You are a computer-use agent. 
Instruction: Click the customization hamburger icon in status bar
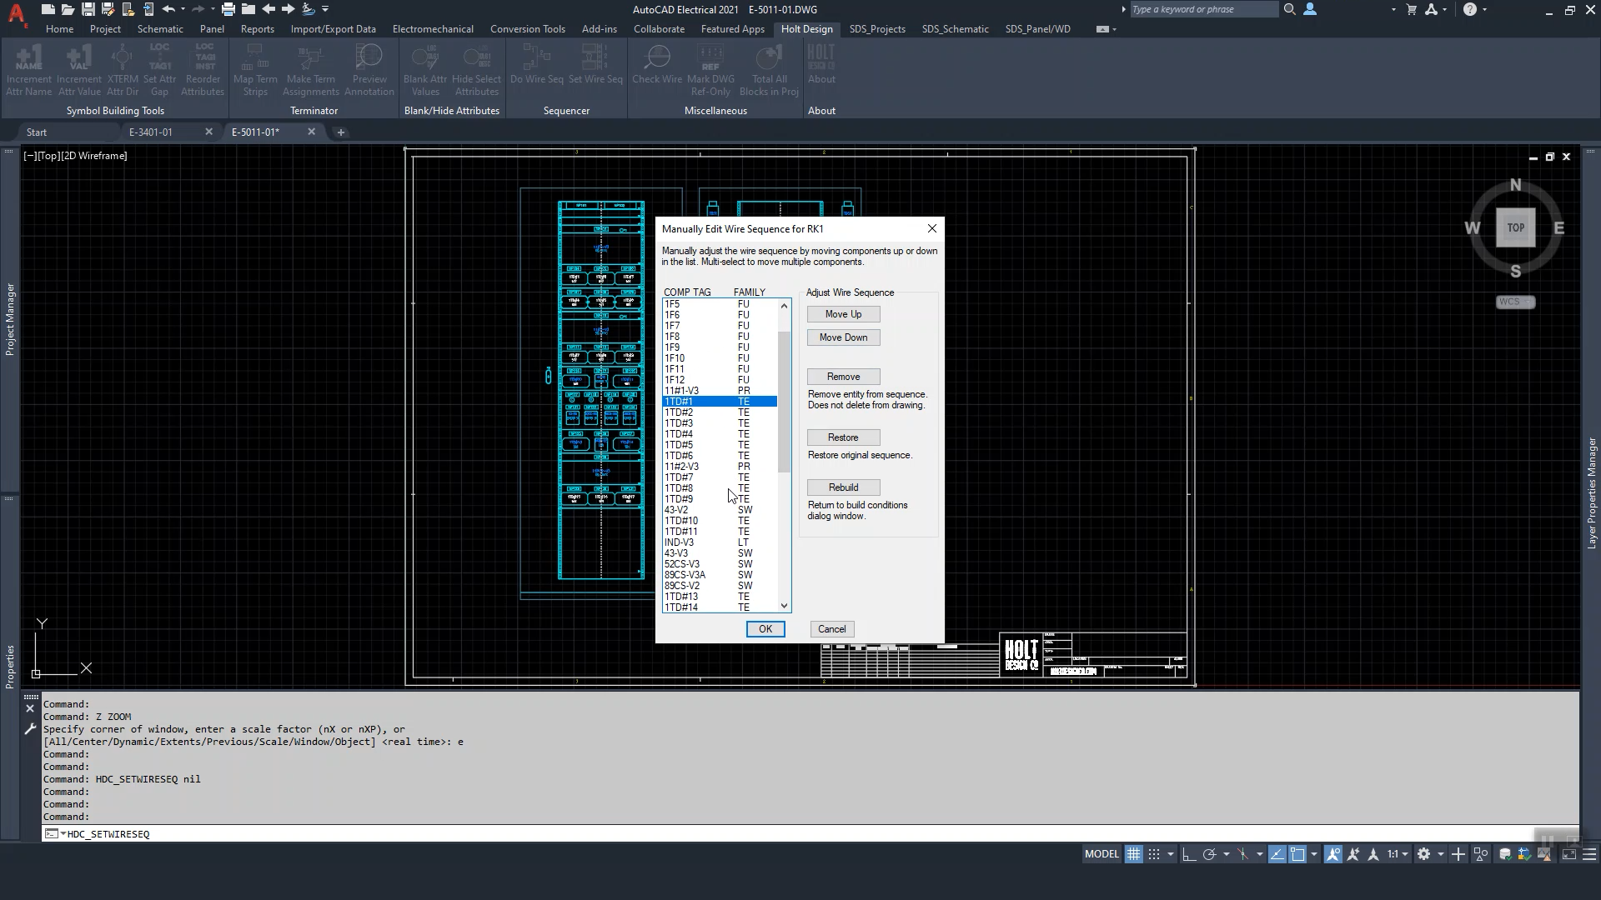click(x=1589, y=854)
